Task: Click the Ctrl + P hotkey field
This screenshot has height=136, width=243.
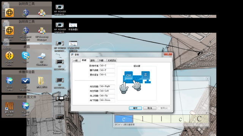Action: 107,70
